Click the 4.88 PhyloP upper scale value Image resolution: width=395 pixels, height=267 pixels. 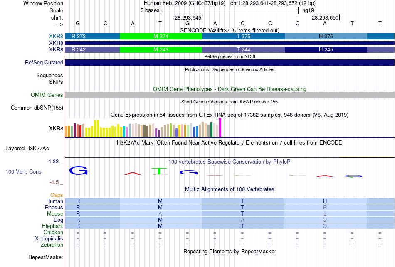click(x=53, y=162)
